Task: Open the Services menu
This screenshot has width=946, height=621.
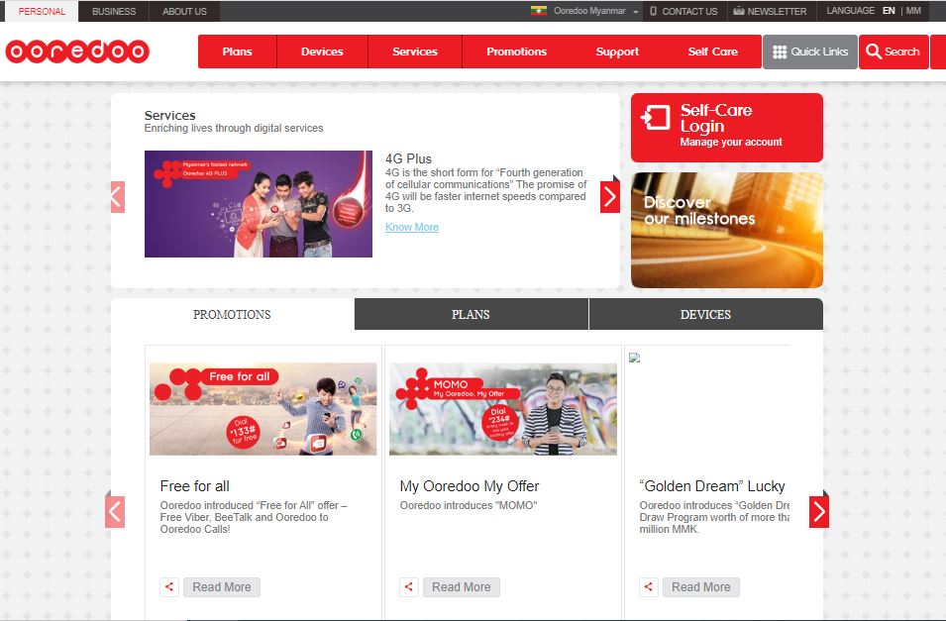Action: point(415,52)
